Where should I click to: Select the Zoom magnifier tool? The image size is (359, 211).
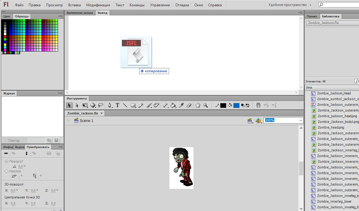[205, 105]
